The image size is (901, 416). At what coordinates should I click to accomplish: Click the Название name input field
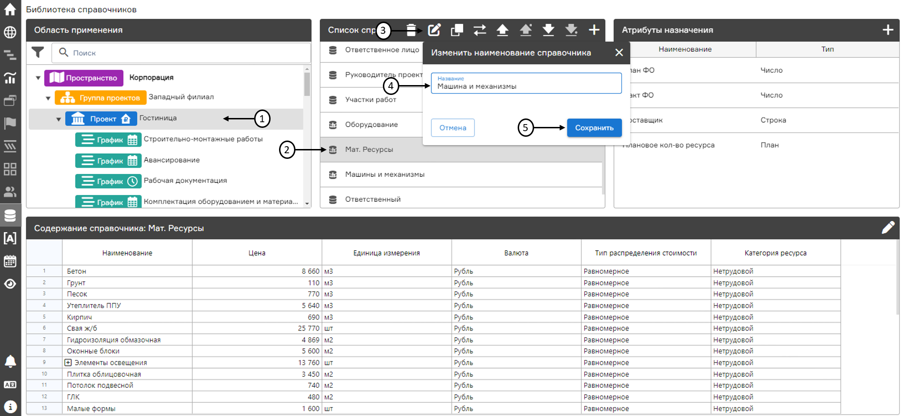[526, 83]
